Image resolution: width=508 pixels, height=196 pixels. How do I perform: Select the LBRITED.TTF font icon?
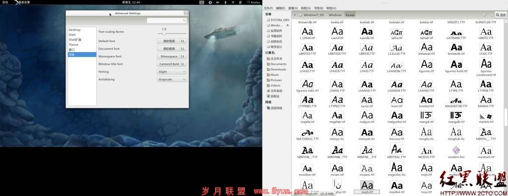point(307,48)
